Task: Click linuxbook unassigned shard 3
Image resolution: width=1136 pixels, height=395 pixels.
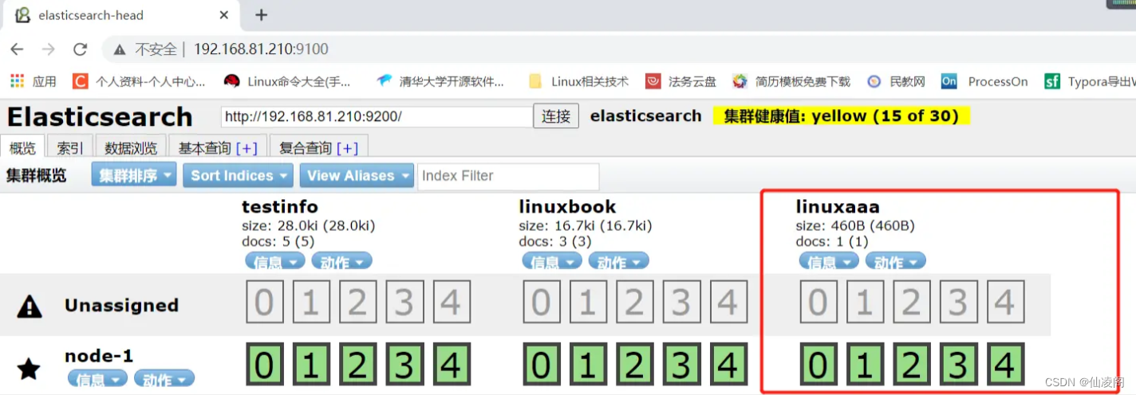Action: tap(681, 303)
